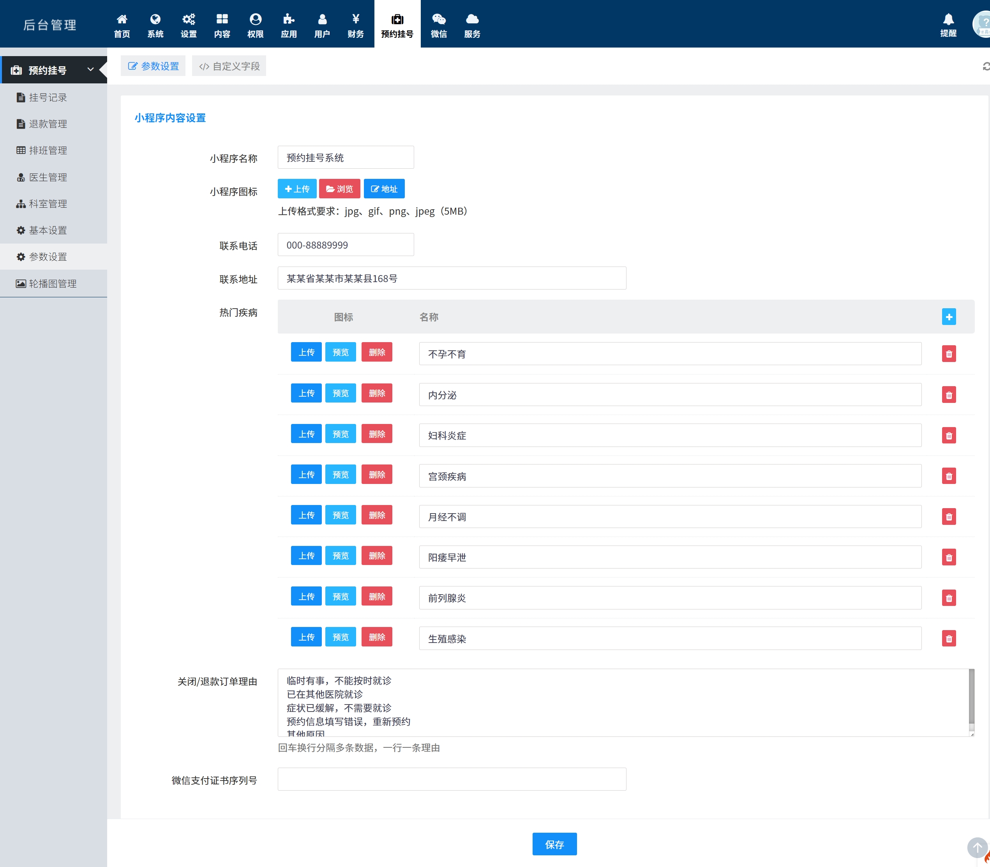Collapse the 预约挂号 sidebar section chevron
The image size is (990, 867).
click(90, 70)
